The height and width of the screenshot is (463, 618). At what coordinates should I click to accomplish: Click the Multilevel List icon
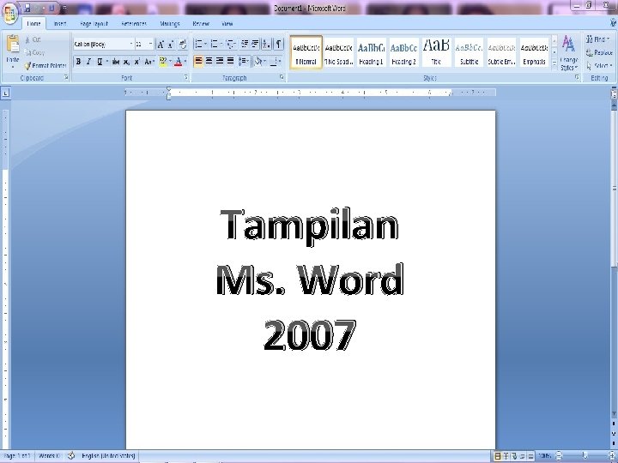coord(231,44)
